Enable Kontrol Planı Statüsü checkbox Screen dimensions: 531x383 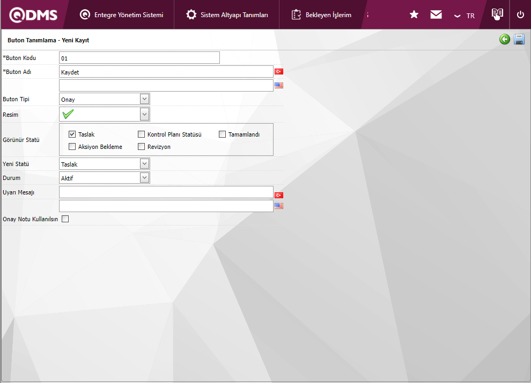pyautogui.click(x=142, y=134)
